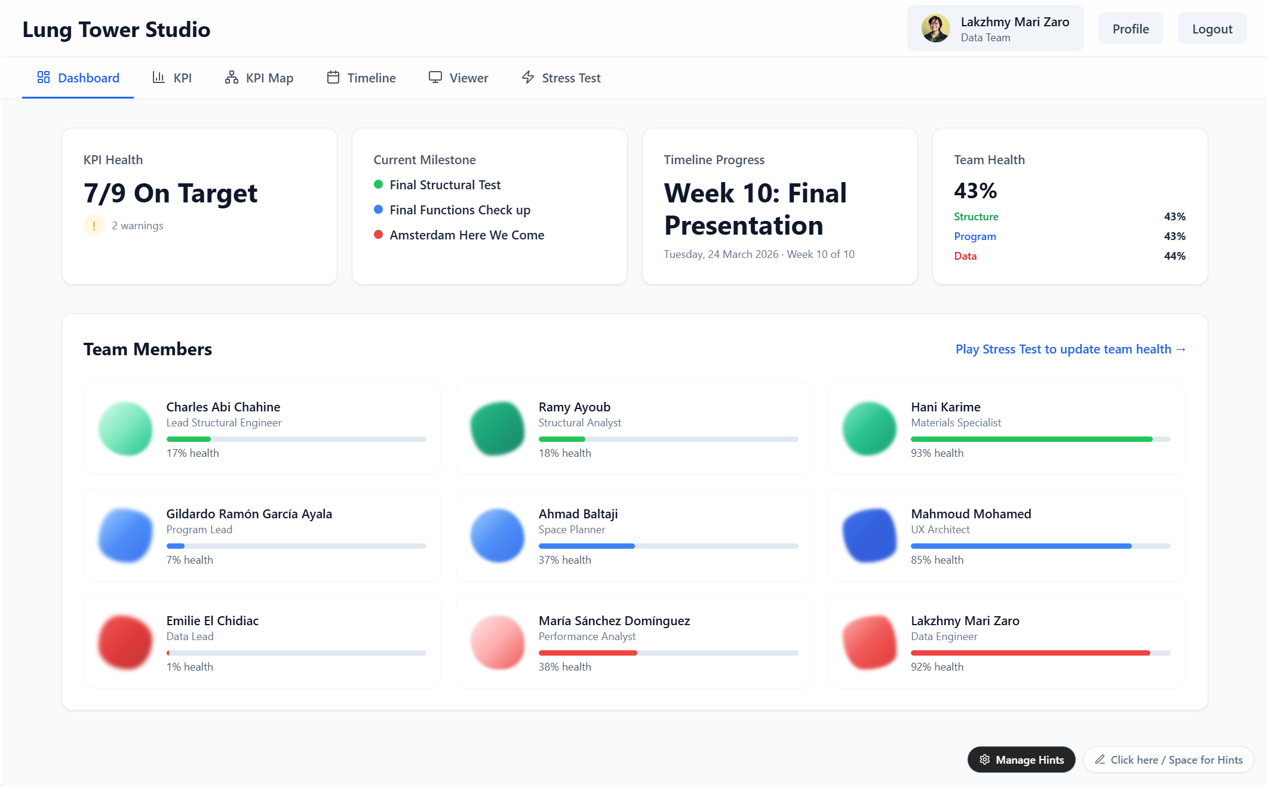The height and width of the screenshot is (787, 1268).
Task: Click the Viewer monitor icon
Action: pos(435,78)
